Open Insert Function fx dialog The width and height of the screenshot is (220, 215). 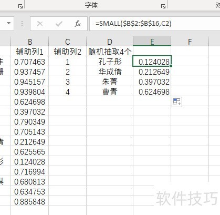point(78,24)
